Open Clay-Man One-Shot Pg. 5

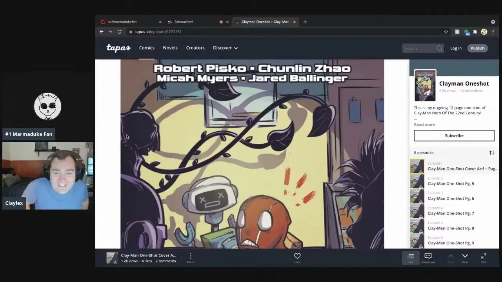[x=454, y=181]
